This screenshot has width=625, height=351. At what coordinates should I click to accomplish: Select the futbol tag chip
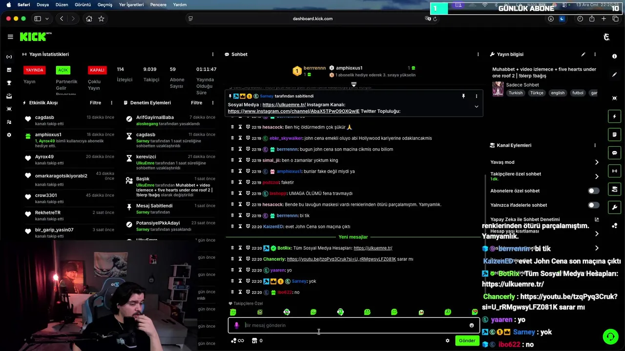tap(578, 93)
